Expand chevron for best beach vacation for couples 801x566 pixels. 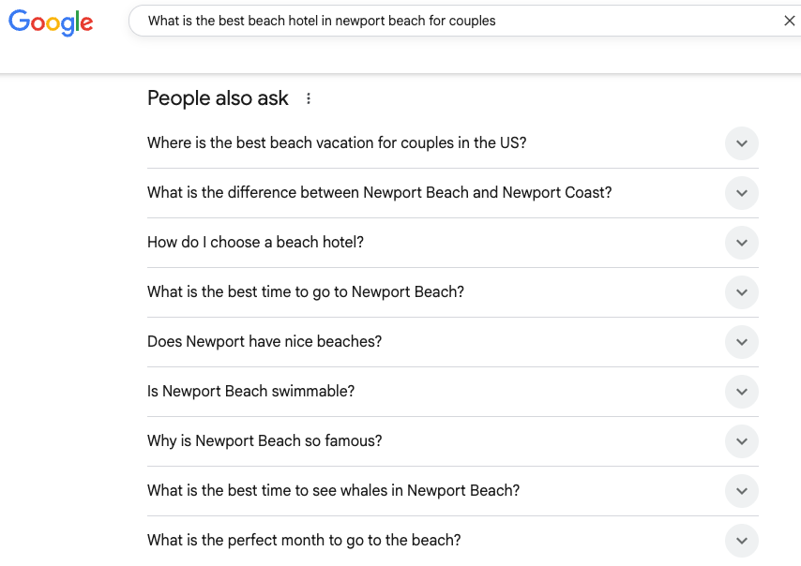[x=742, y=143]
